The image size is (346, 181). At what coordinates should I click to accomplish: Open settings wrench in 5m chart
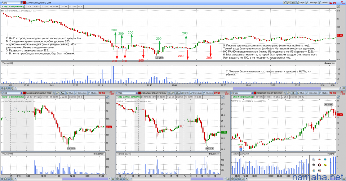tap(57, 93)
